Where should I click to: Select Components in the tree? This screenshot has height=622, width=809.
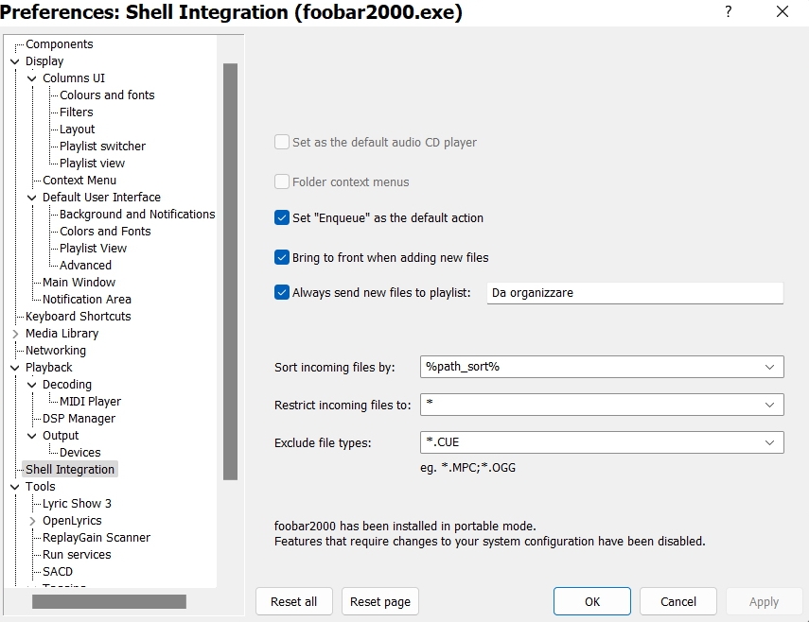(x=60, y=44)
